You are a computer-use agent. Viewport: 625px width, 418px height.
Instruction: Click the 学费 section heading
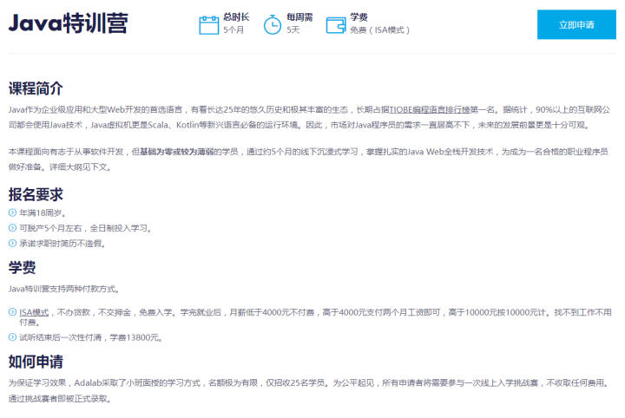point(22,267)
